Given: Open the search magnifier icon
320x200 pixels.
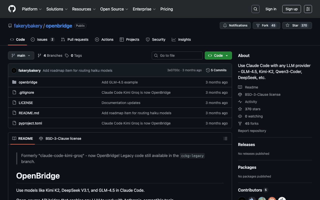Looking at the screenshot, I should [x=255, y=9].
